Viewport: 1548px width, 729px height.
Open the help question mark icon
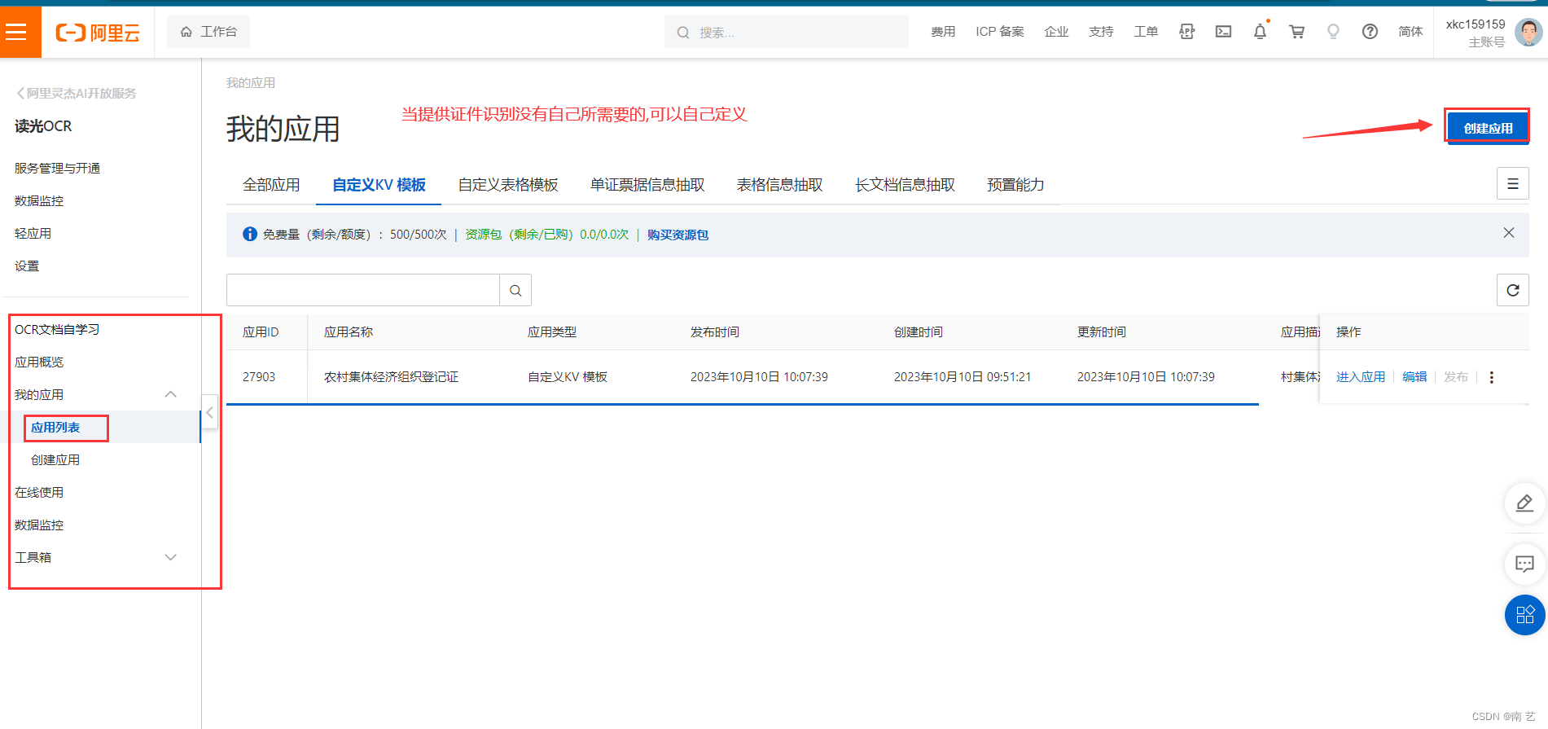[x=1370, y=32]
